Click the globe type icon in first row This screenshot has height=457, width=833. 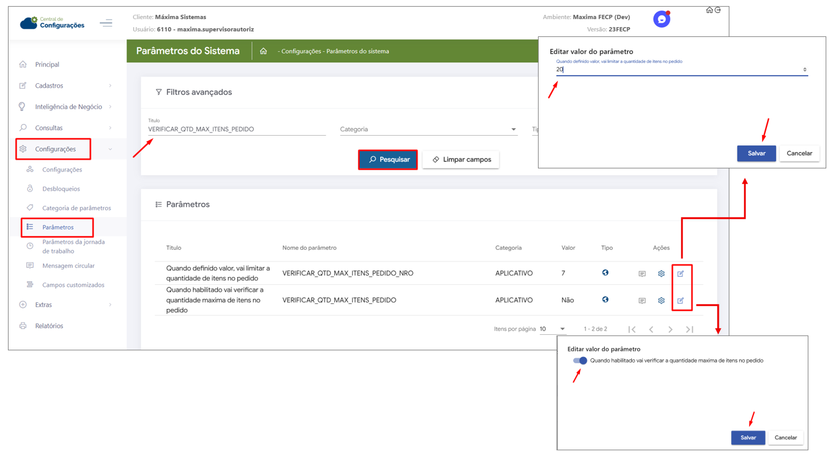click(x=605, y=273)
